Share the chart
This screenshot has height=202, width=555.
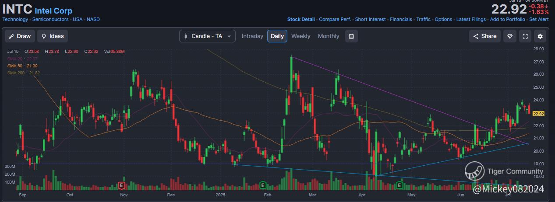pos(485,36)
